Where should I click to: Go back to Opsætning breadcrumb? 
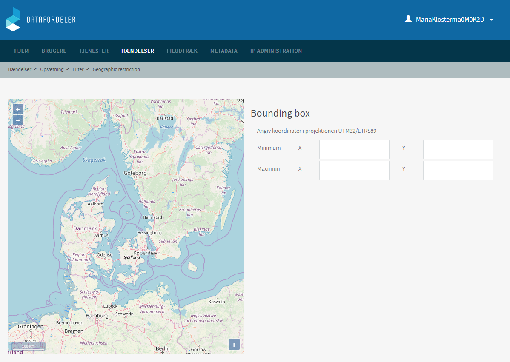pyautogui.click(x=52, y=69)
